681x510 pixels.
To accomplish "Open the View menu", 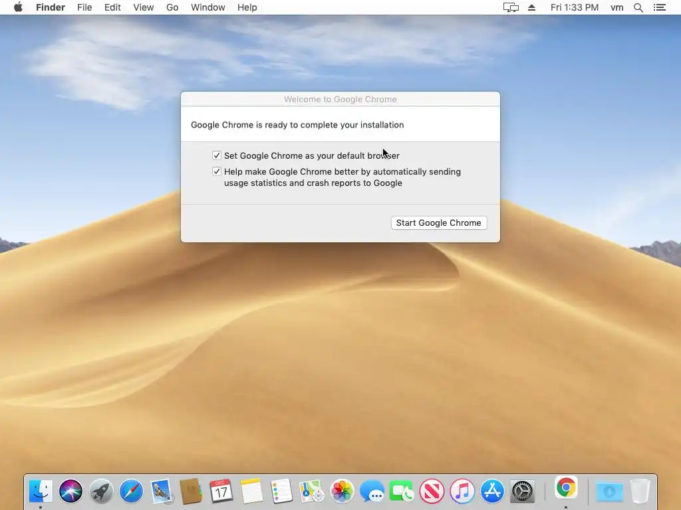I will [x=144, y=7].
